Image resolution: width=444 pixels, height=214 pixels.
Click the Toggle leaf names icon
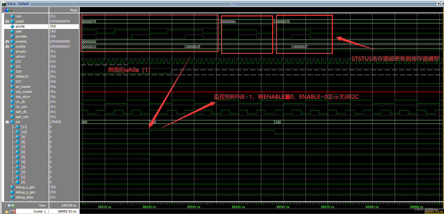[x=6, y=205]
